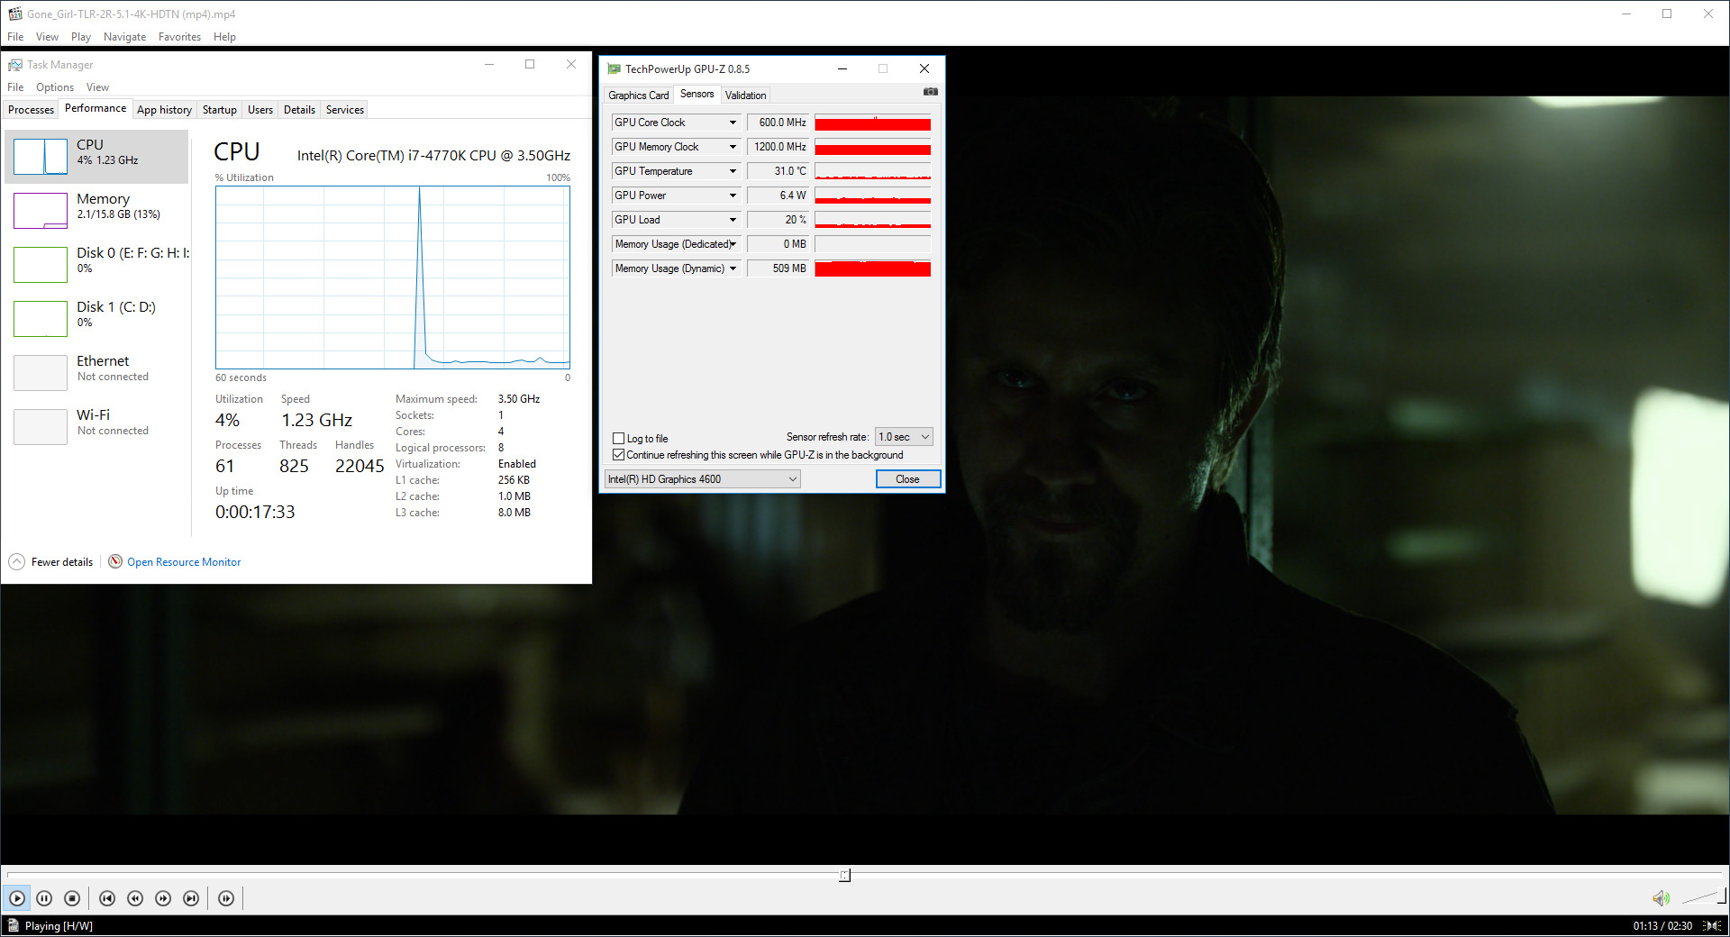Screen dimensions: 1730x937
Task: Uncheck Continue refreshing in background checkbox
Action: click(x=618, y=455)
